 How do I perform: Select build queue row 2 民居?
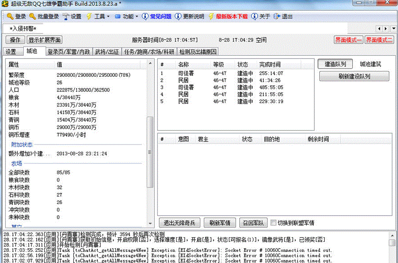236,80
